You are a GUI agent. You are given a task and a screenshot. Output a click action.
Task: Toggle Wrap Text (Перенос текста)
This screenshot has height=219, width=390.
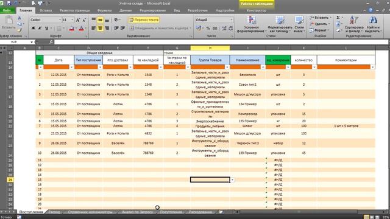pyautogui.click(x=144, y=20)
